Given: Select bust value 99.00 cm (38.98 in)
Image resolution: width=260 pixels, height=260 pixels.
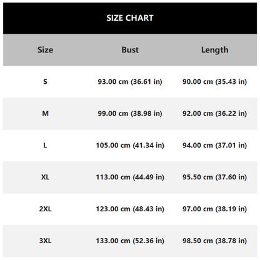Looking at the screenshot, I should click(x=130, y=114).
